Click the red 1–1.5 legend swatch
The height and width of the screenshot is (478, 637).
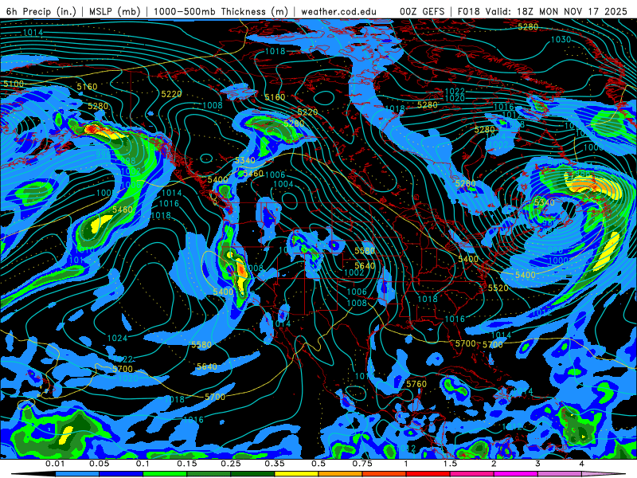click(x=428, y=474)
